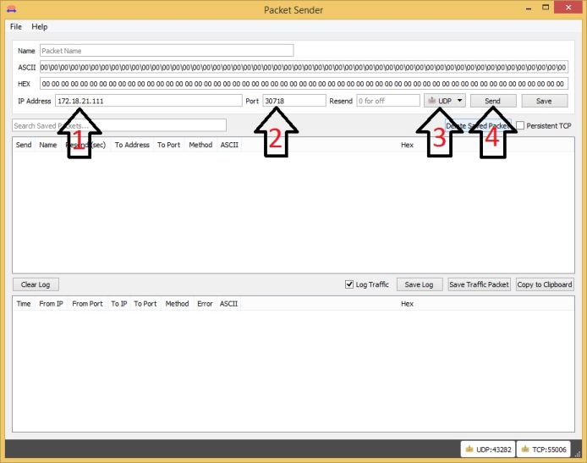587x463 pixels.
Task: Click the packet Name input field
Action: click(166, 51)
